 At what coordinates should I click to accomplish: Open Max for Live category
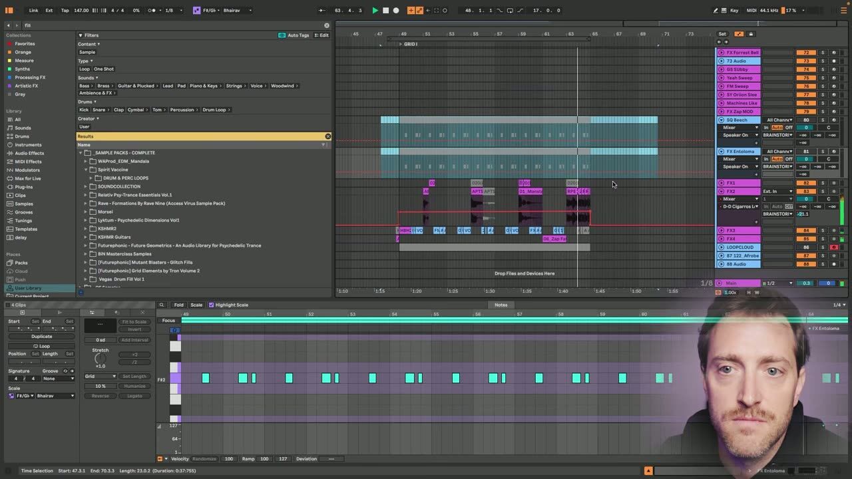click(x=27, y=178)
